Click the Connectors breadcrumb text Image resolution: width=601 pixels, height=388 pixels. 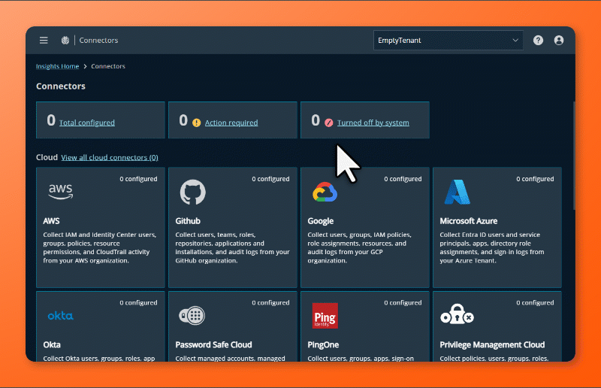coord(108,66)
